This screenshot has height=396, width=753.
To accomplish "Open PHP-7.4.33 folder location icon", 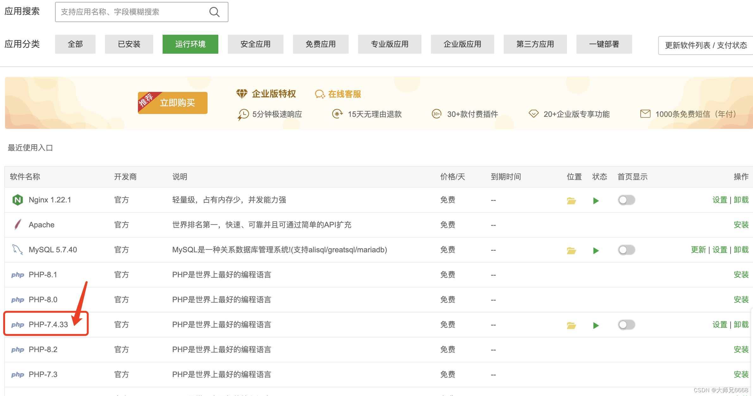I will 571,325.
